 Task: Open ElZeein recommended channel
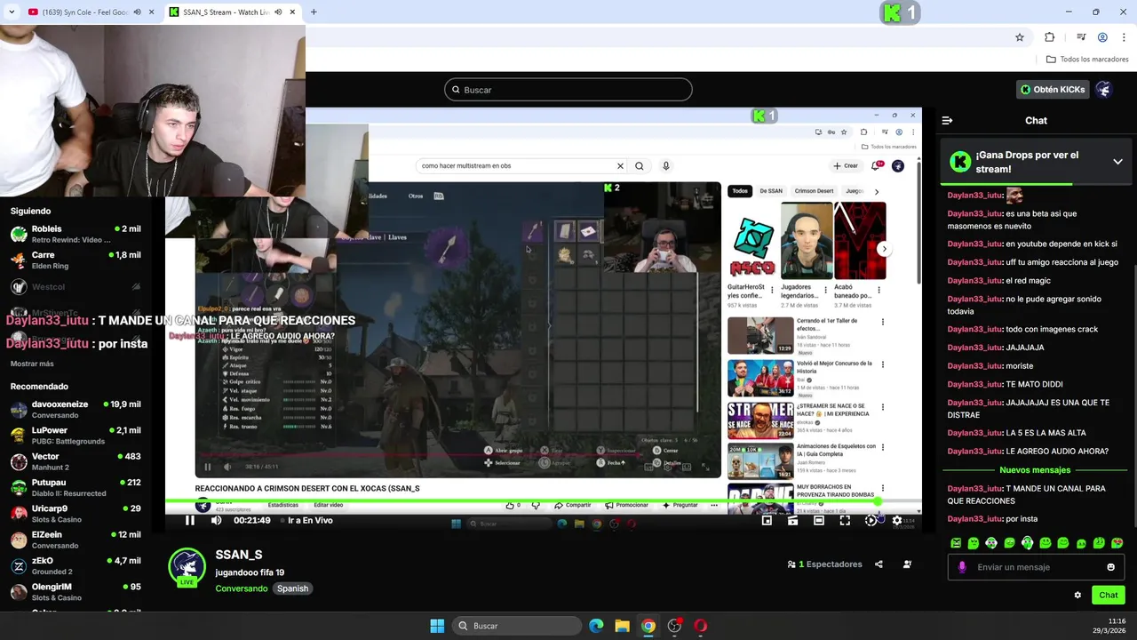(x=76, y=540)
